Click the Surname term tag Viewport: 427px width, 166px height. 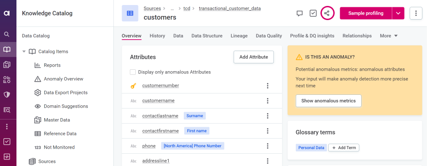coord(195,116)
